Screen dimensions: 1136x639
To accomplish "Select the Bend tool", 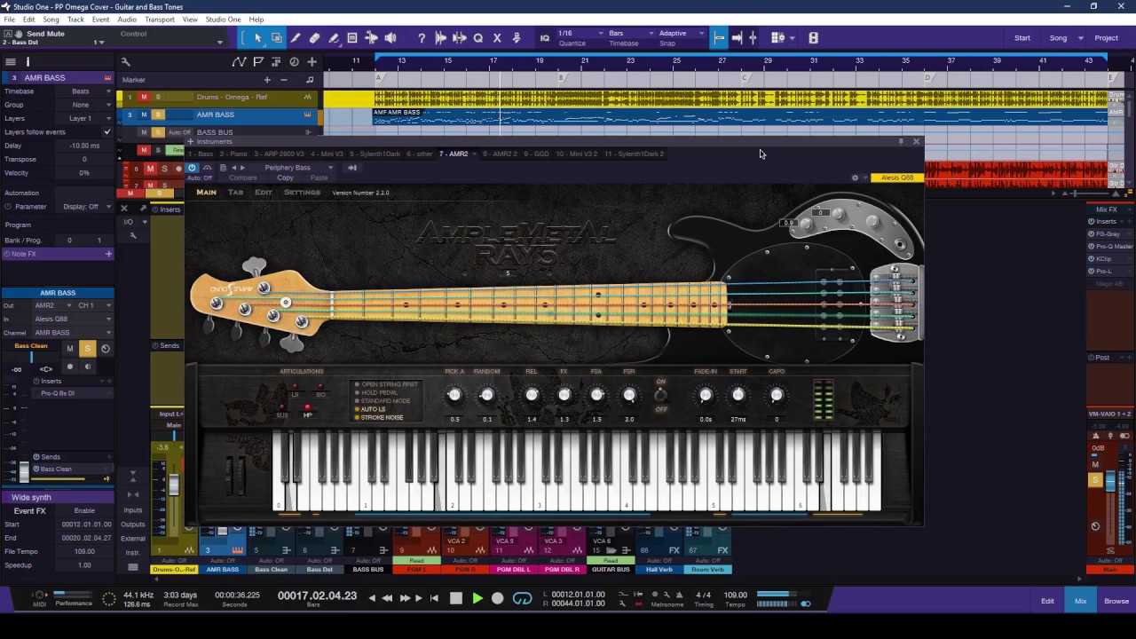I will pos(371,38).
